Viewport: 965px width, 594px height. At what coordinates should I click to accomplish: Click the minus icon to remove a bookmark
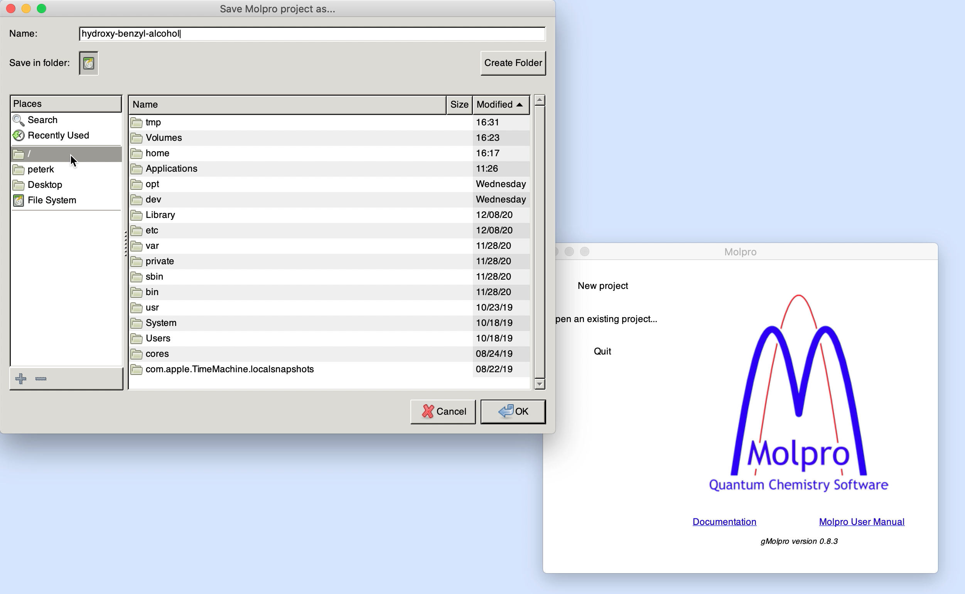[x=41, y=378]
